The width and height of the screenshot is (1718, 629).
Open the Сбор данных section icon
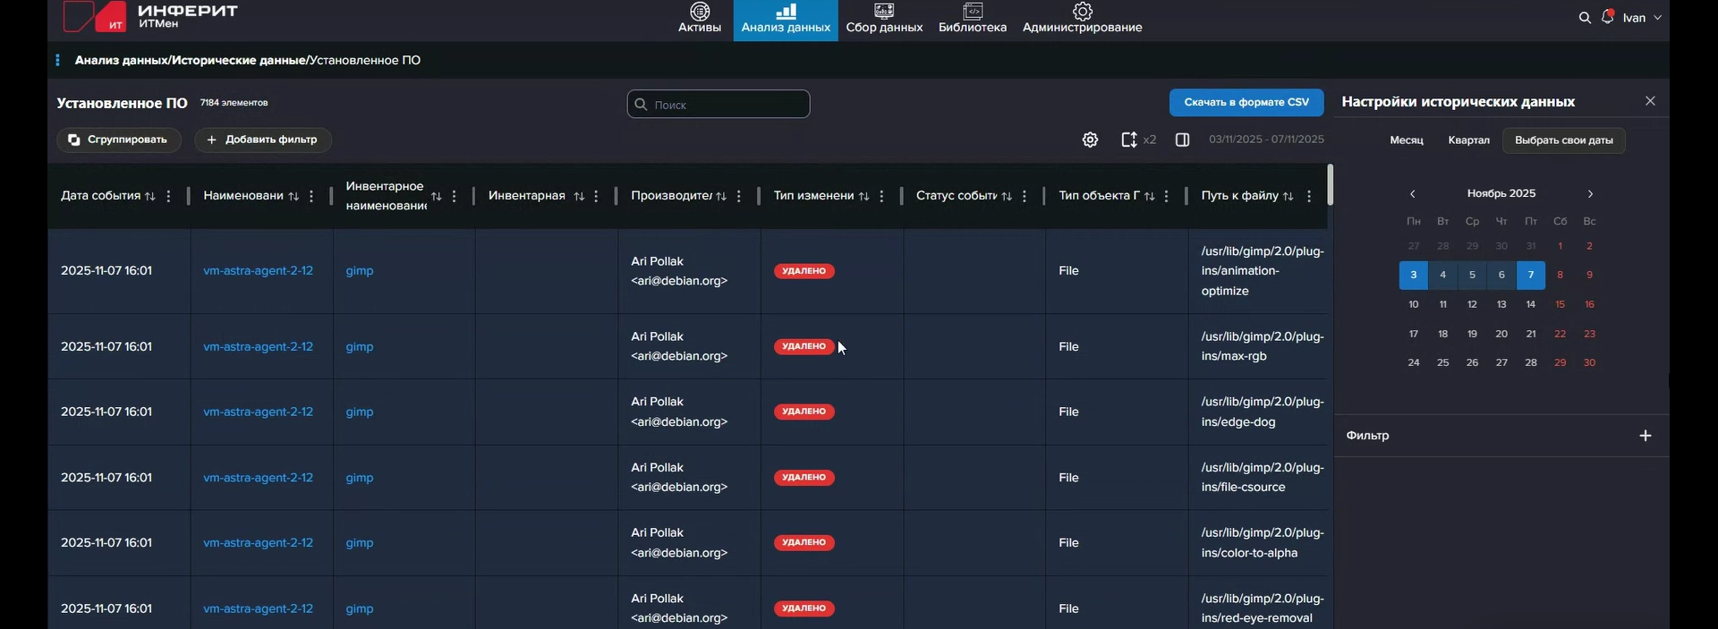(x=884, y=12)
